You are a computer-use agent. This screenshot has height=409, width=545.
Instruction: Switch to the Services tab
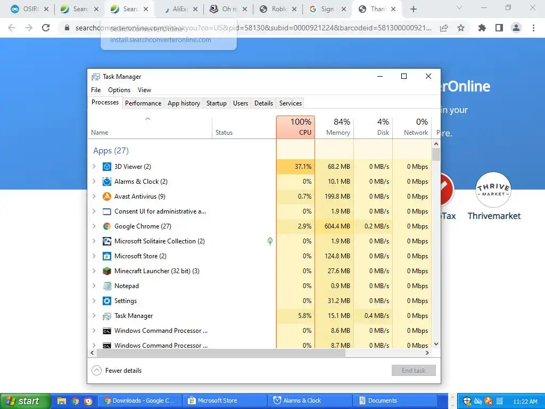291,103
